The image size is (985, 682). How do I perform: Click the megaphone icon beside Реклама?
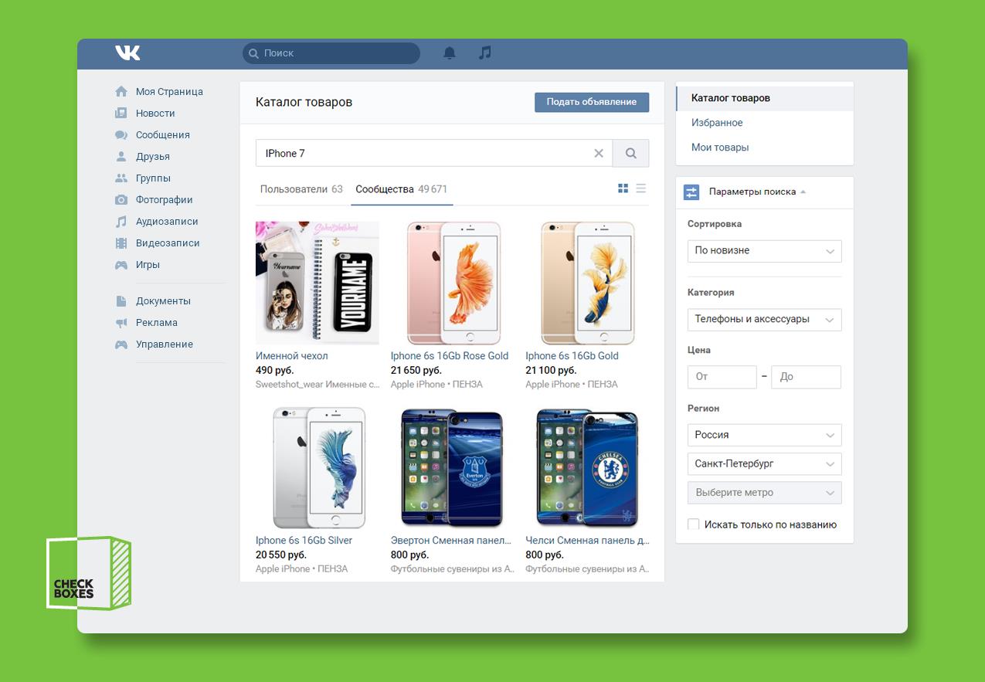pyautogui.click(x=121, y=322)
